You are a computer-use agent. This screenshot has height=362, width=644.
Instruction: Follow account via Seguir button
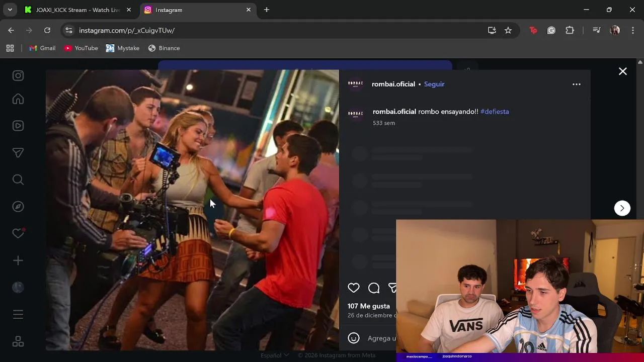[x=434, y=84]
